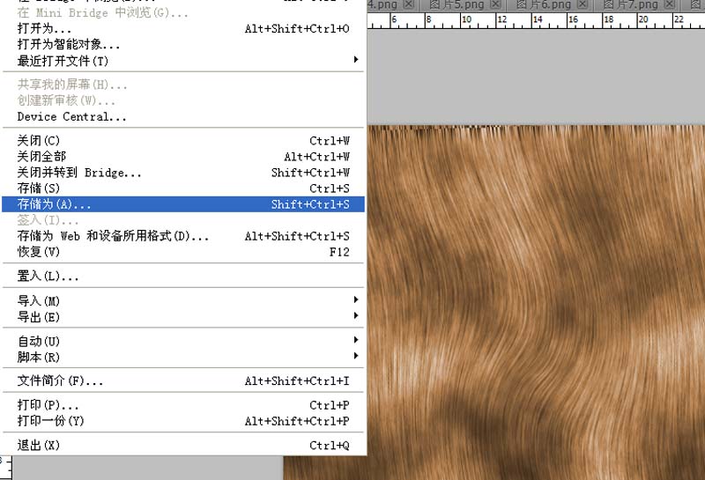Choose 退出(X) menu item
705x480 pixels.
click(x=183, y=446)
